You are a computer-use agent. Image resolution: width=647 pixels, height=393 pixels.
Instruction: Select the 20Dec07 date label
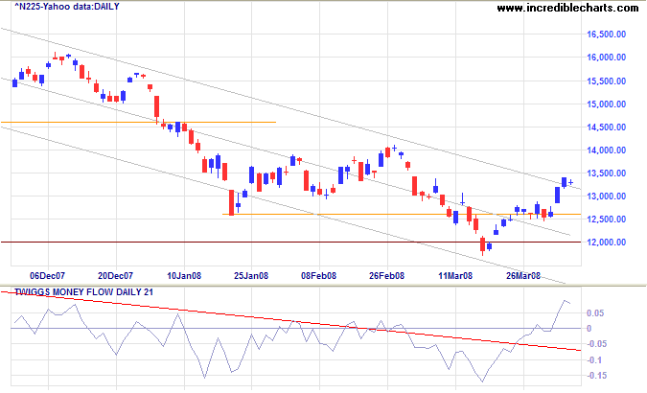tap(116, 275)
